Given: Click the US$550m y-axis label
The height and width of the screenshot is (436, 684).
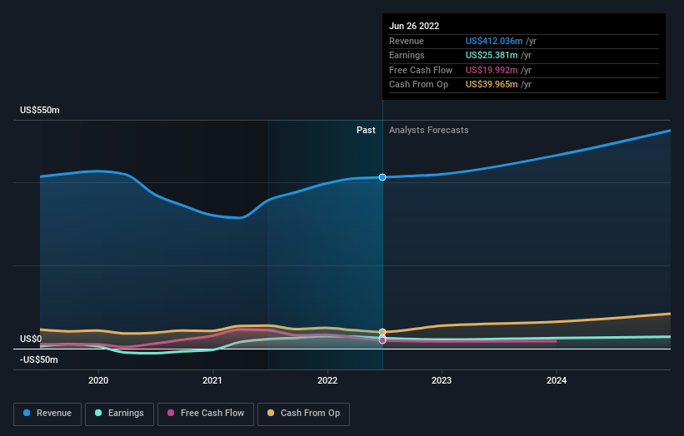Looking at the screenshot, I should coord(40,110).
